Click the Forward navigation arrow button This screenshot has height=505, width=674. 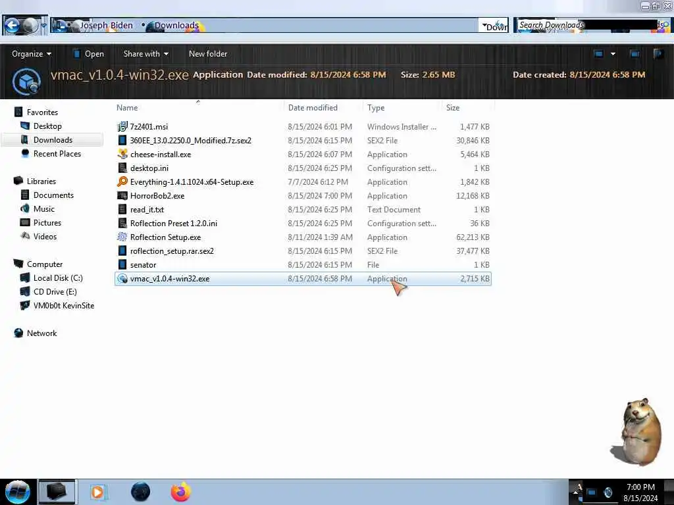pyautogui.click(x=30, y=26)
